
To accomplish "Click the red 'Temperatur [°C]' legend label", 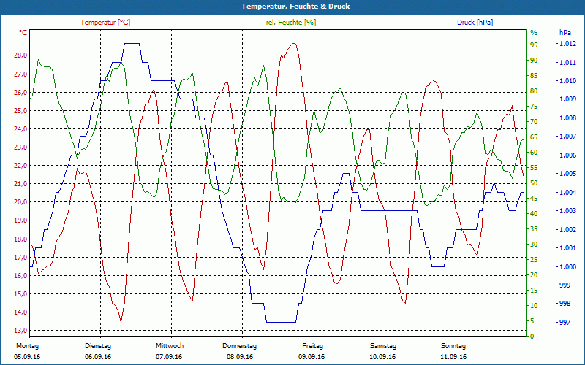I will point(105,23).
